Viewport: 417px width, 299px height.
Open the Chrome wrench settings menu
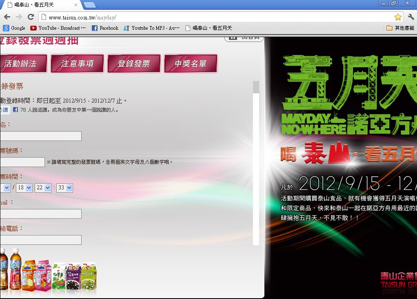tap(411, 17)
